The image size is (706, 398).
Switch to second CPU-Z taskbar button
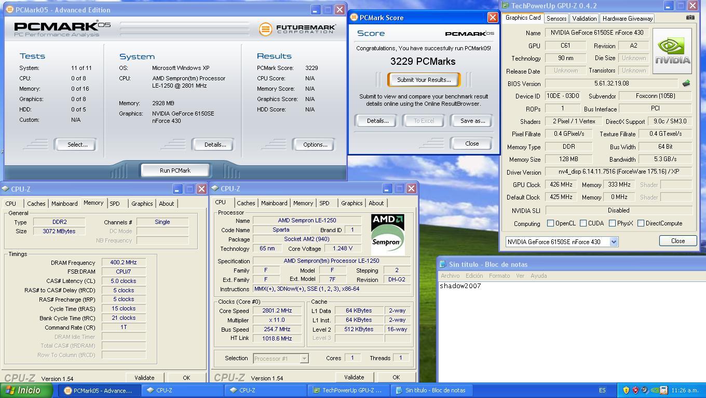[x=266, y=391]
